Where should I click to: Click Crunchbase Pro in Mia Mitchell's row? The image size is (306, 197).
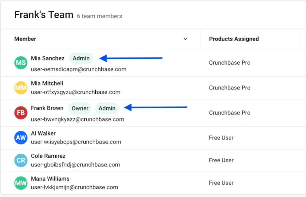(x=230, y=88)
